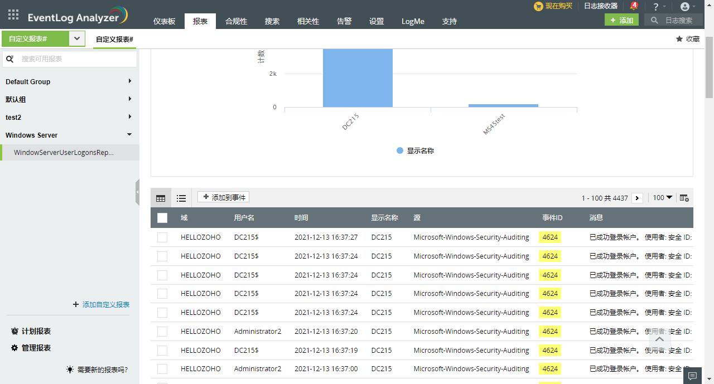Viewport: 714px width, 384px height.
Task: Toggle the 显示名称 chart legend swatch
Action: [399, 150]
